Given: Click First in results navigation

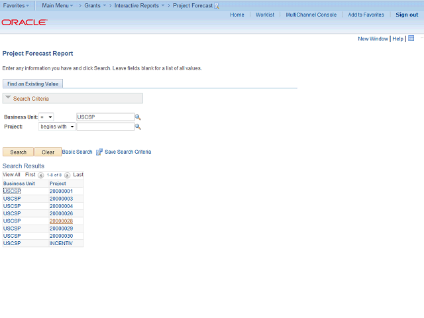Looking at the screenshot, I should 30,175.
